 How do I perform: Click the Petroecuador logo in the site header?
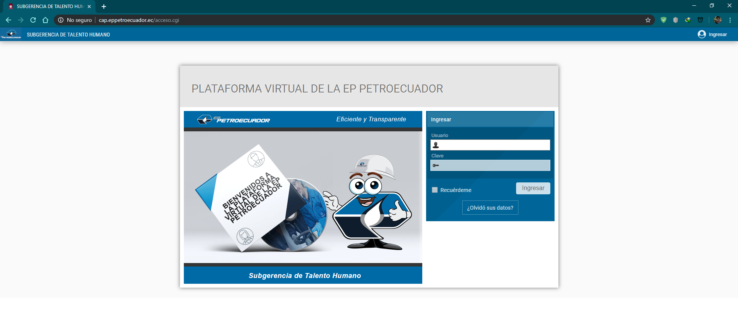[11, 35]
